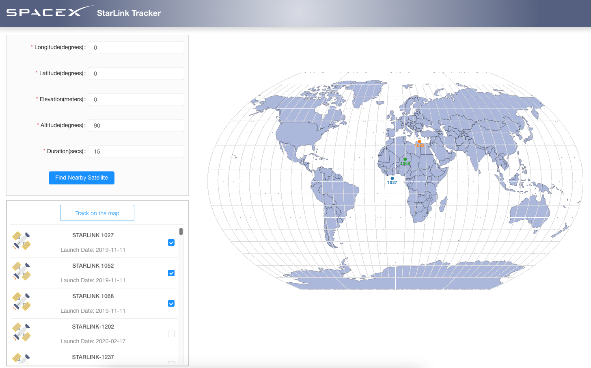Enable the STARLINK-1202 checkbox
Screen dimensions: 591x368
pos(171,334)
